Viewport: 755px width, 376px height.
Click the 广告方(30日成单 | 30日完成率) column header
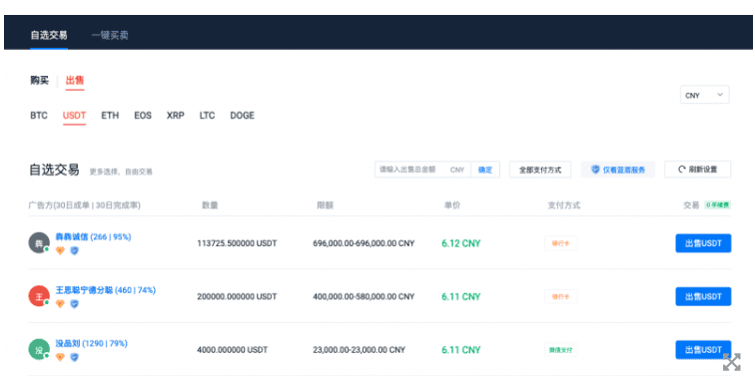pyautogui.click(x=84, y=205)
